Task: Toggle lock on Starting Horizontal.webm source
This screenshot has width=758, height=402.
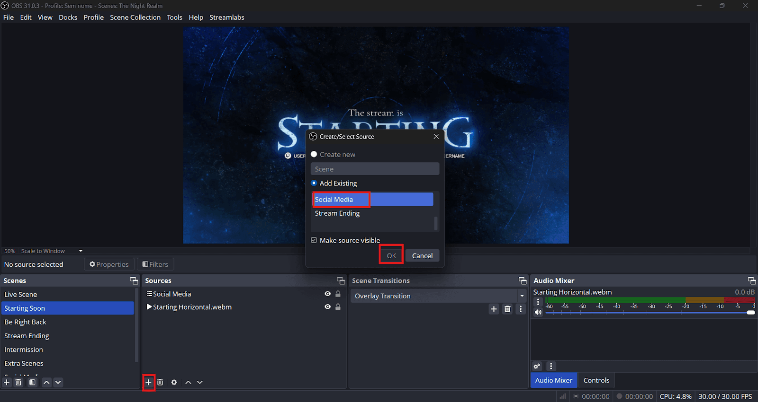Action: pyautogui.click(x=338, y=306)
